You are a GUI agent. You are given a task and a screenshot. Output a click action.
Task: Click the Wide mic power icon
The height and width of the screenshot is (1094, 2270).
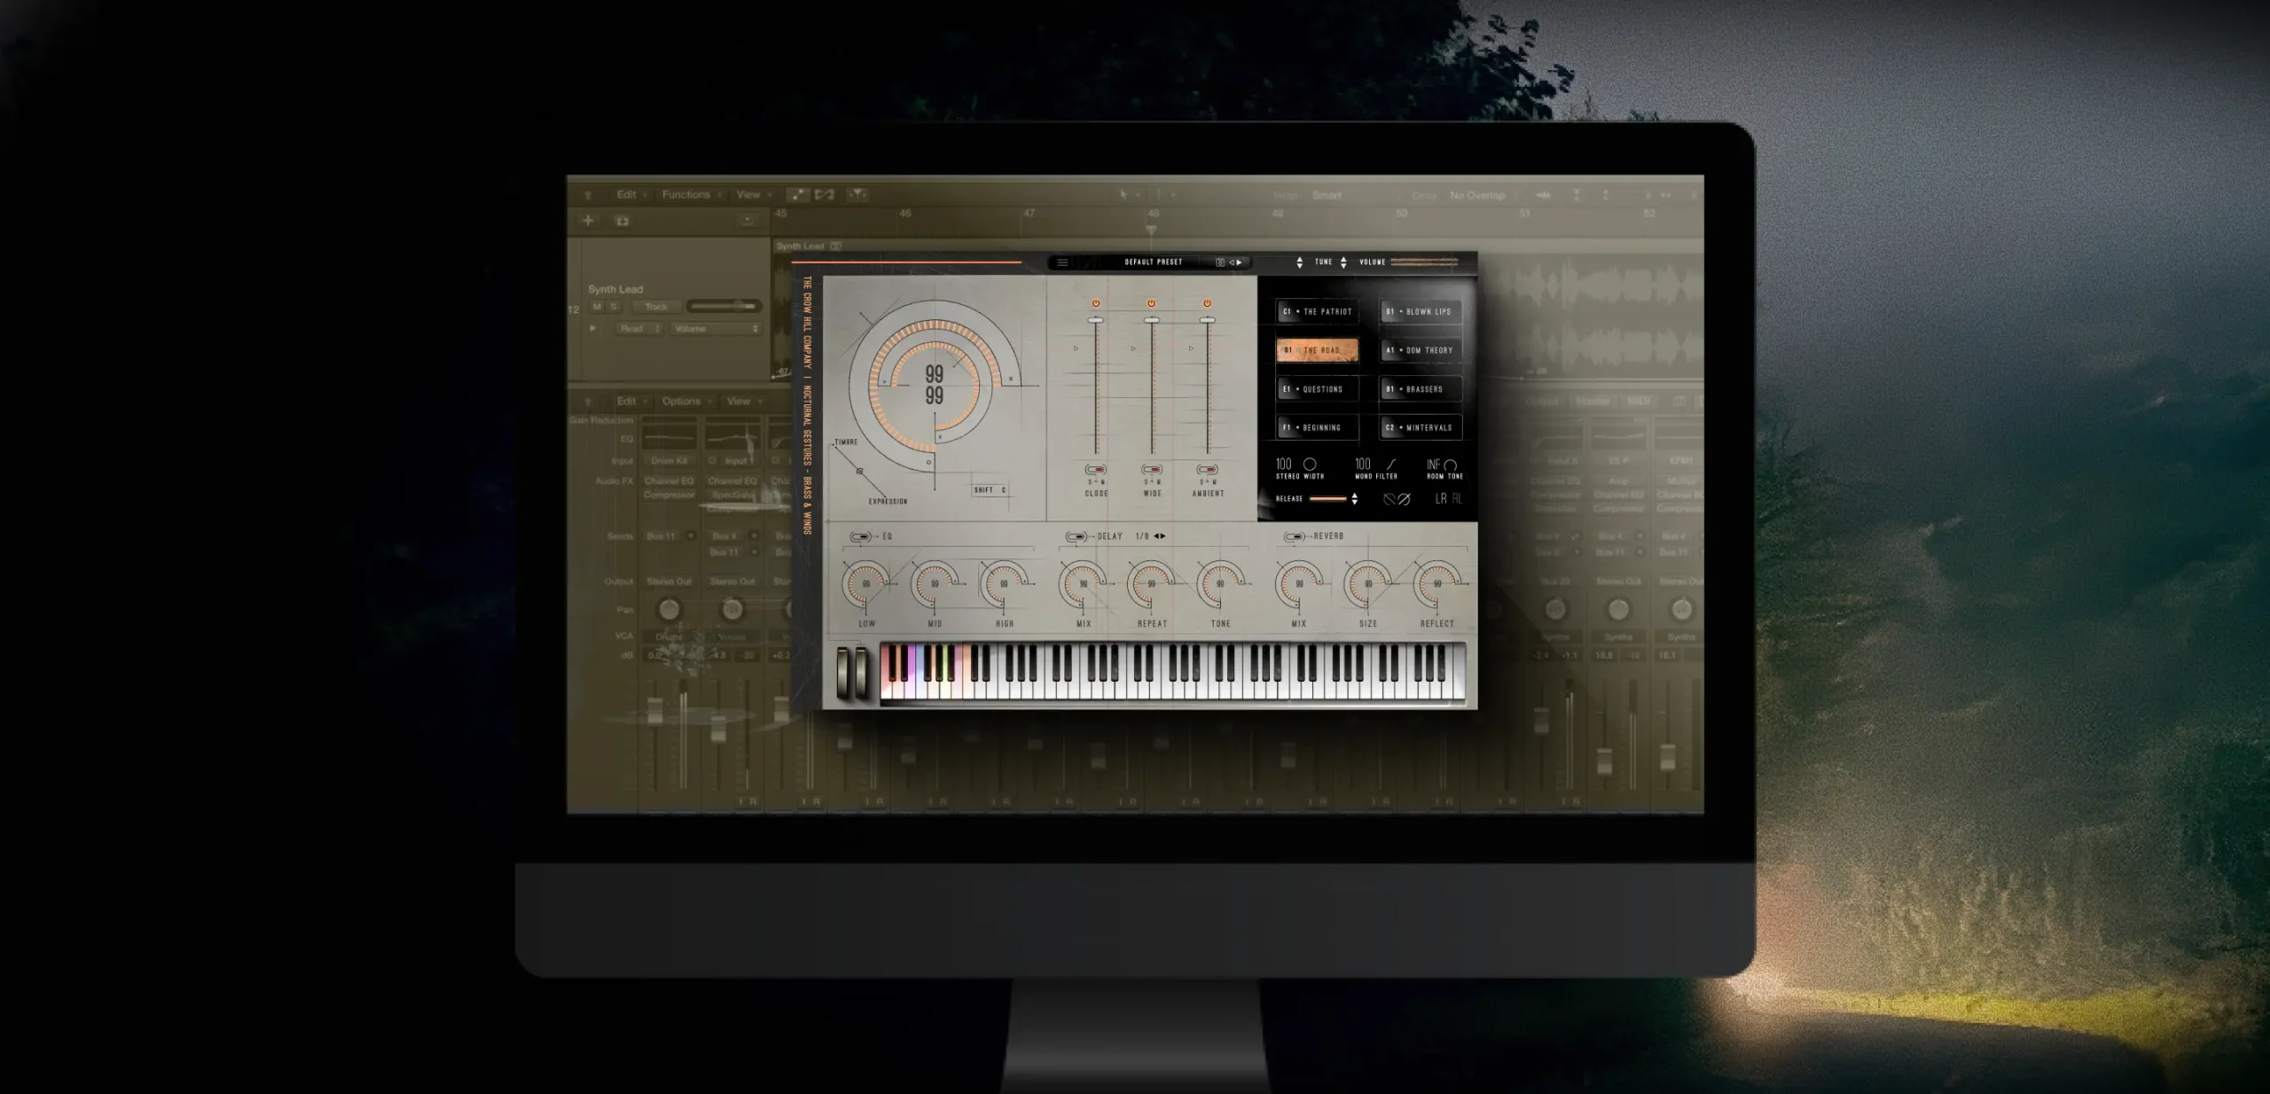tap(1151, 303)
